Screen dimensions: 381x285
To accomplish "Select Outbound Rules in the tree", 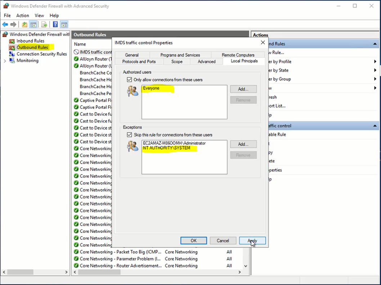I will (32, 47).
